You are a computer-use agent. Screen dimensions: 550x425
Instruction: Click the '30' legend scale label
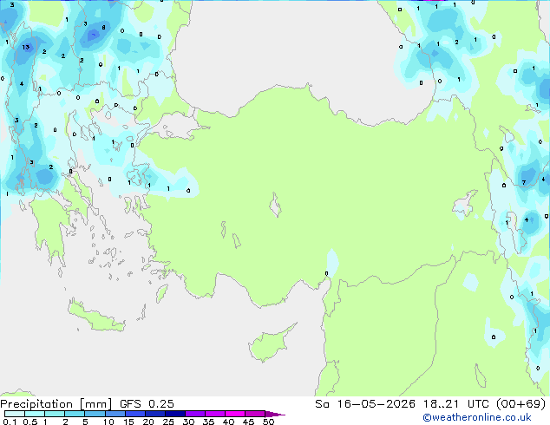pyautogui.click(x=188, y=422)
